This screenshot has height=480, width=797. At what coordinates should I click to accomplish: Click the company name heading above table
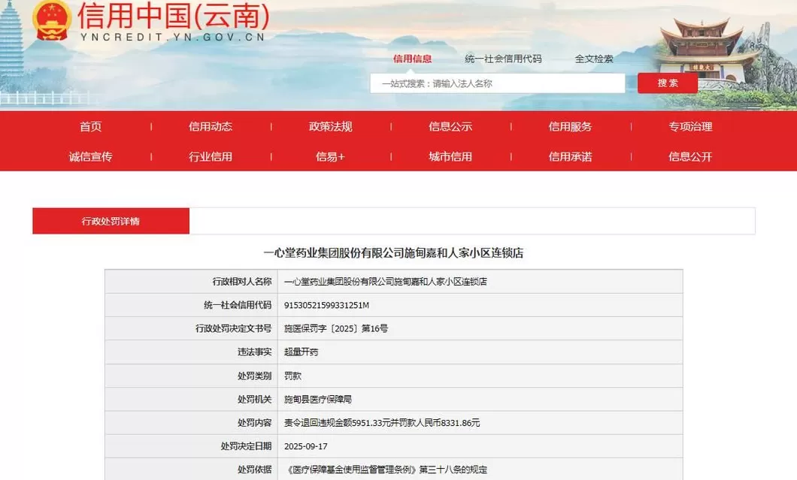(393, 253)
